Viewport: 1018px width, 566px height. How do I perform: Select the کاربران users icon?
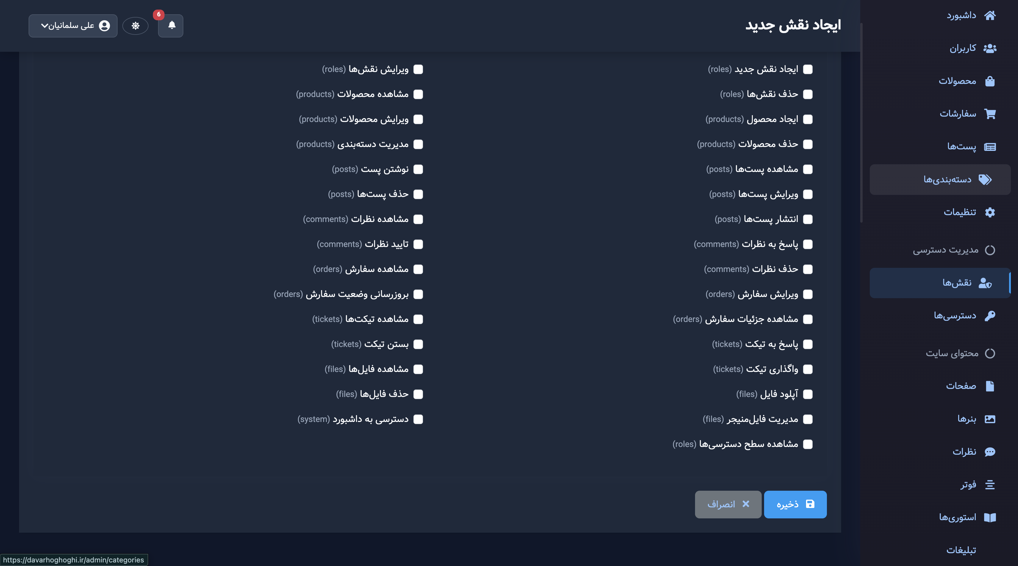[x=990, y=48]
